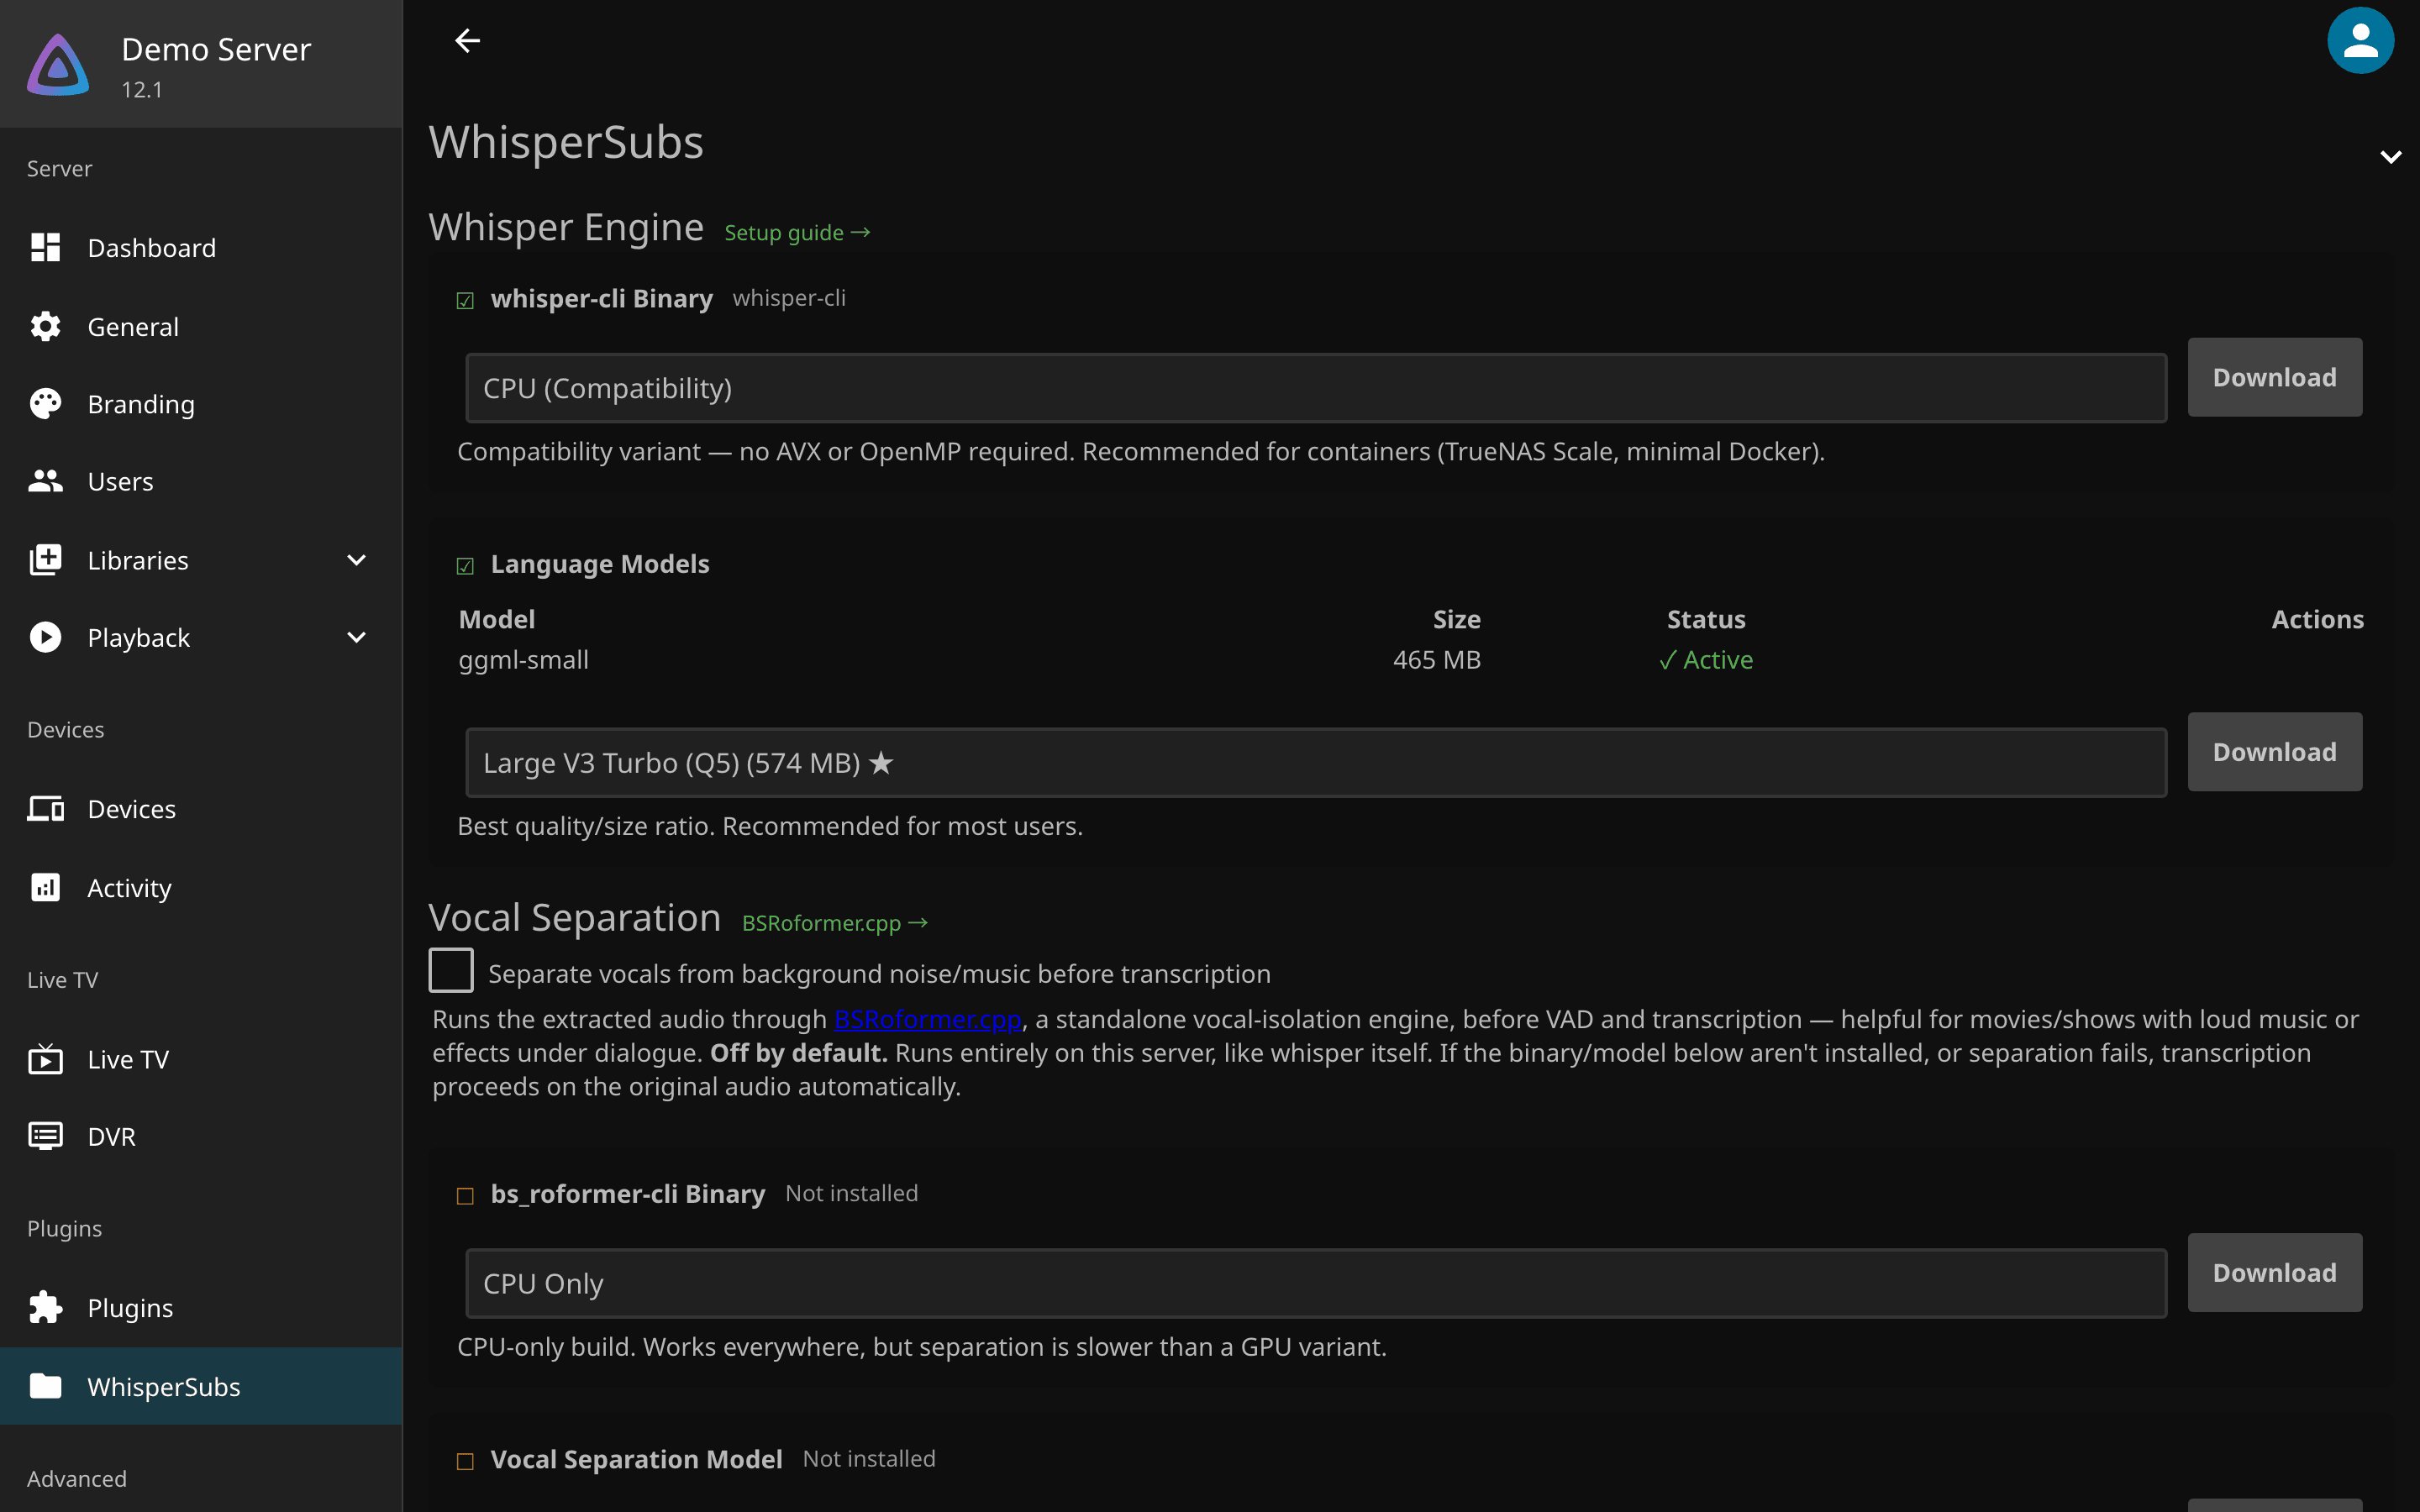Image resolution: width=2420 pixels, height=1512 pixels.
Task: Click the Active status text
Action: click(1705, 660)
